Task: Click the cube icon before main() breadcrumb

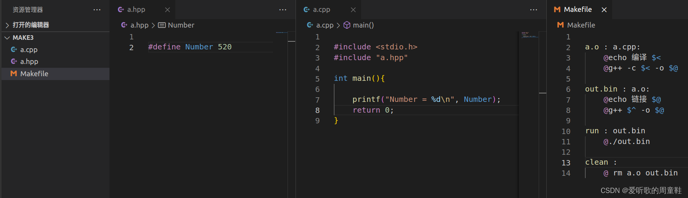Action: [x=347, y=25]
